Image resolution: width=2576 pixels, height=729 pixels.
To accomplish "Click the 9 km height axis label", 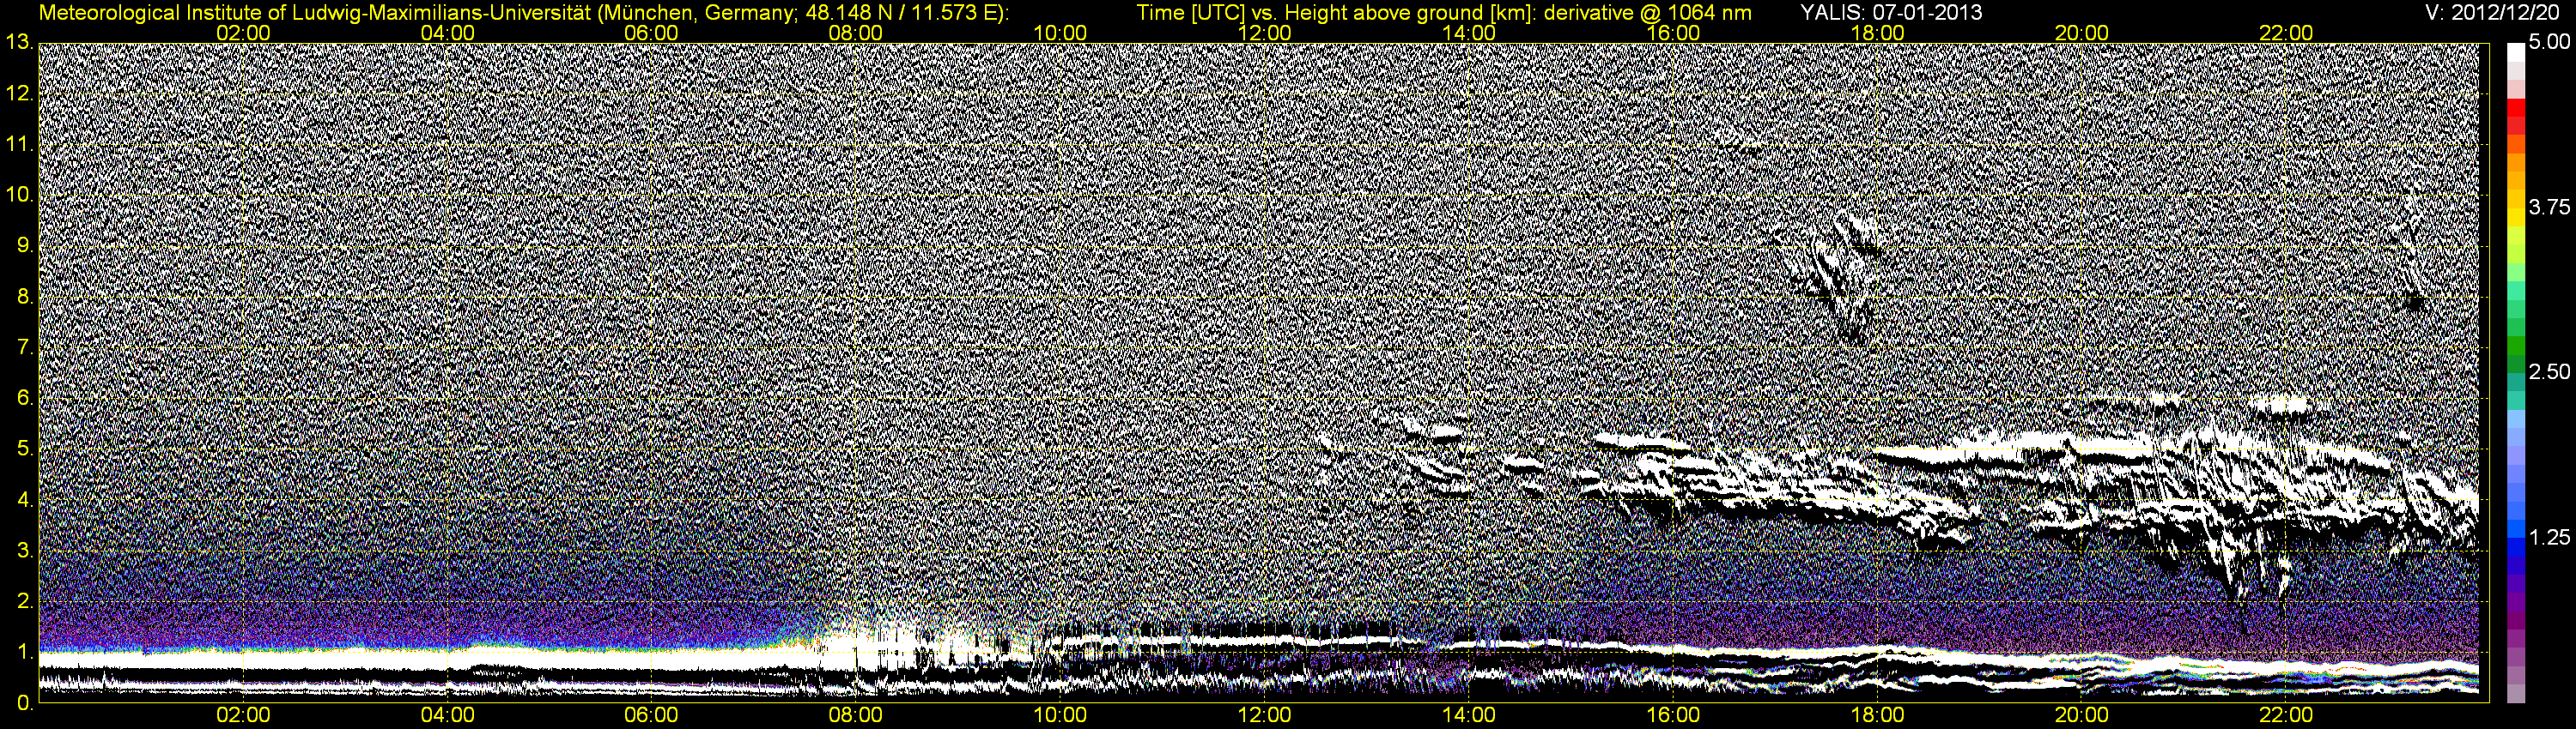I will (24, 247).
